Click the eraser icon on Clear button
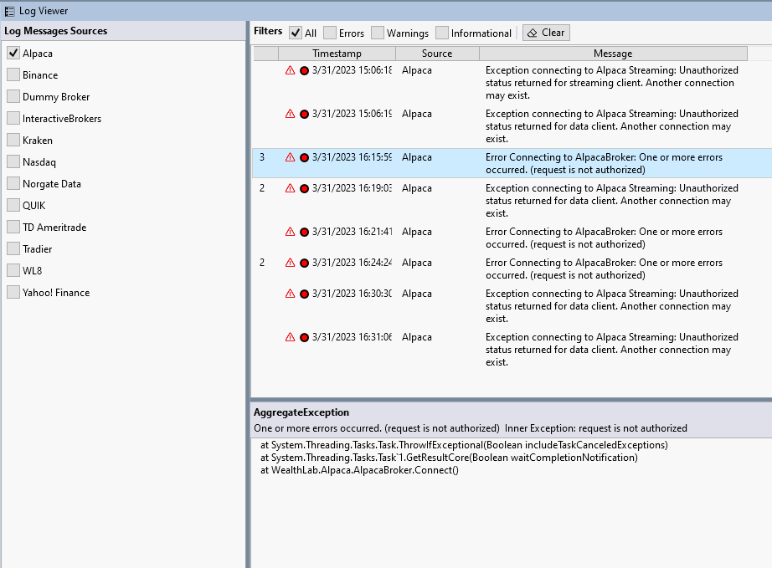Viewport: 772px width, 568px height. (x=532, y=33)
